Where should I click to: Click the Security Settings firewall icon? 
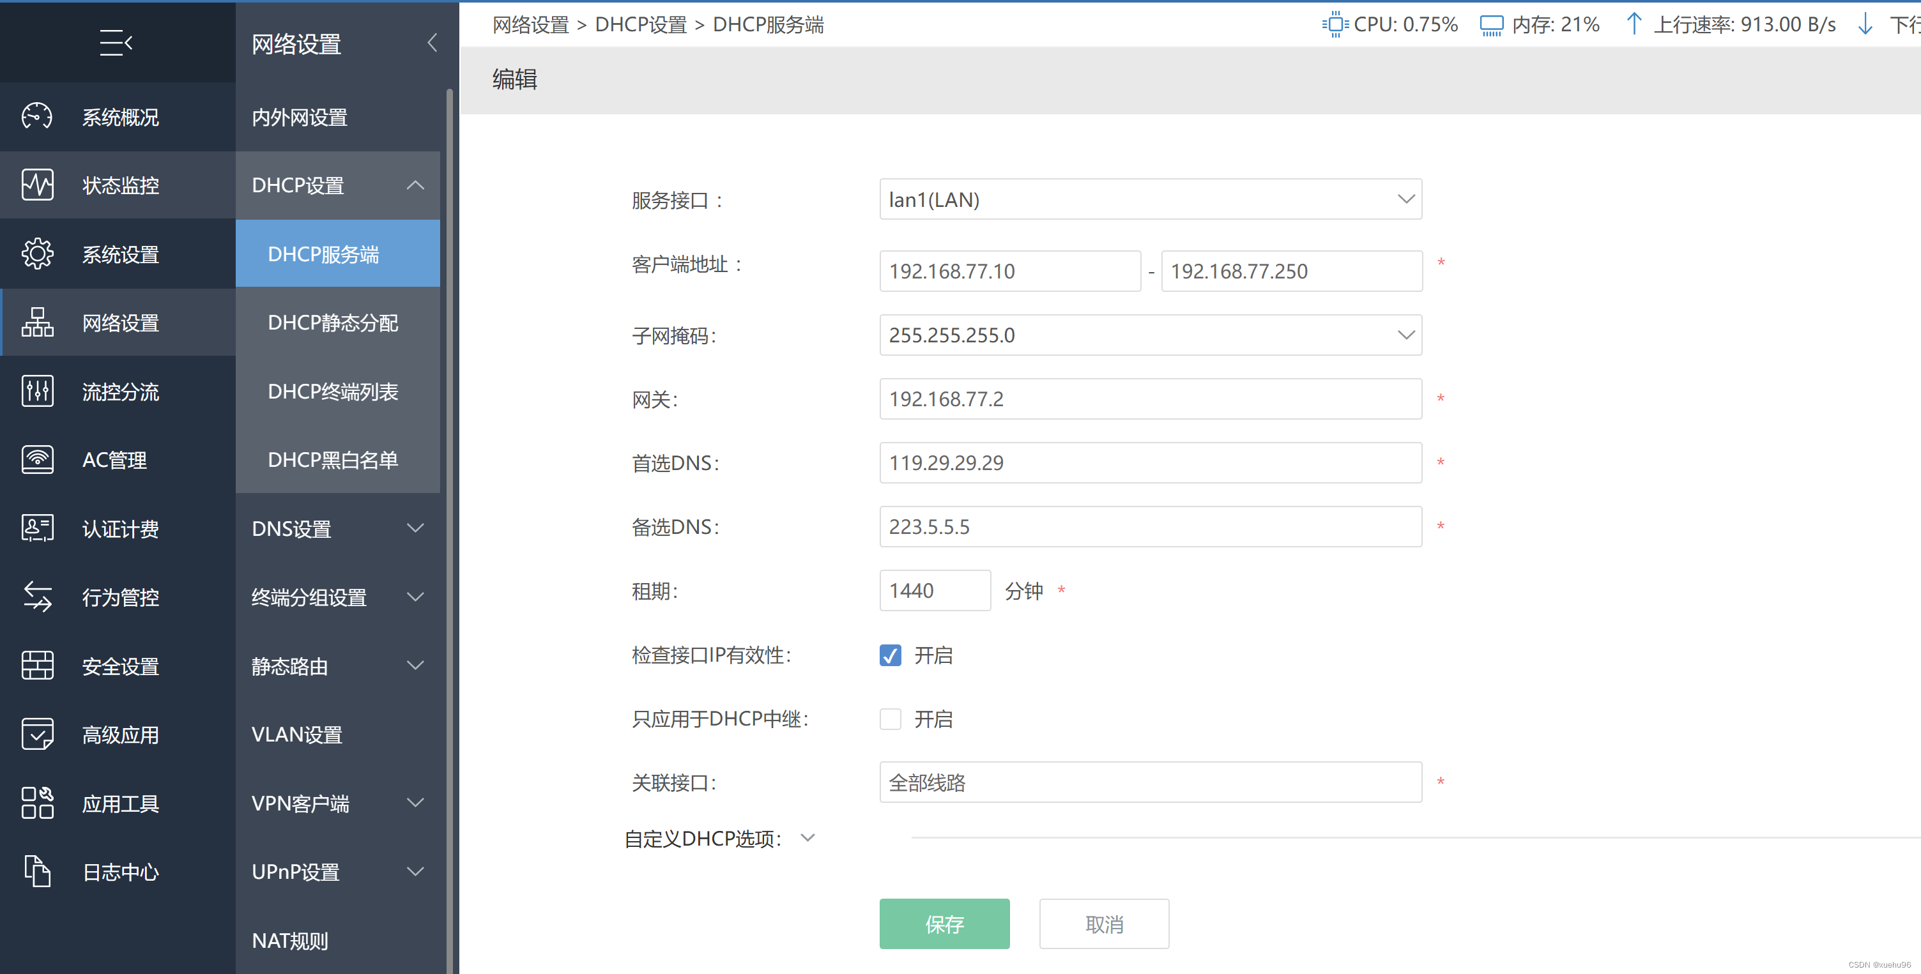(x=36, y=666)
